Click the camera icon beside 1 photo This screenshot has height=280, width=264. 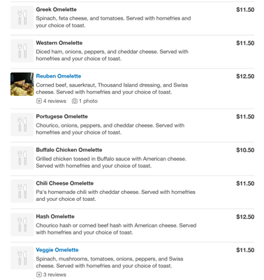coord(75,101)
